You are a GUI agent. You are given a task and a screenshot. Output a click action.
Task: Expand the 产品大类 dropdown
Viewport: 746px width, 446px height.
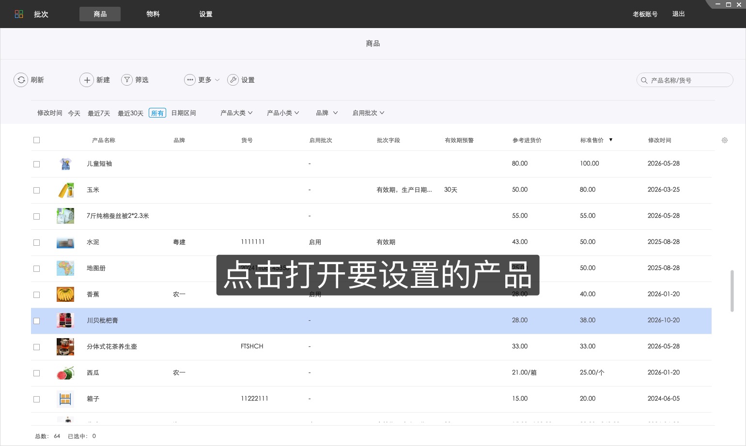tap(236, 113)
